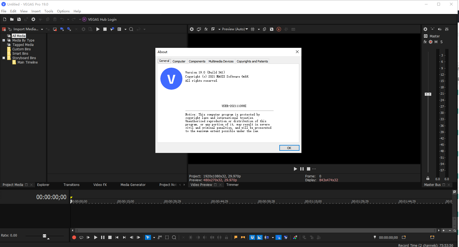The width and height of the screenshot is (459, 247).
Task: Open the edit tool dropdown arrow
Action: 154,238
